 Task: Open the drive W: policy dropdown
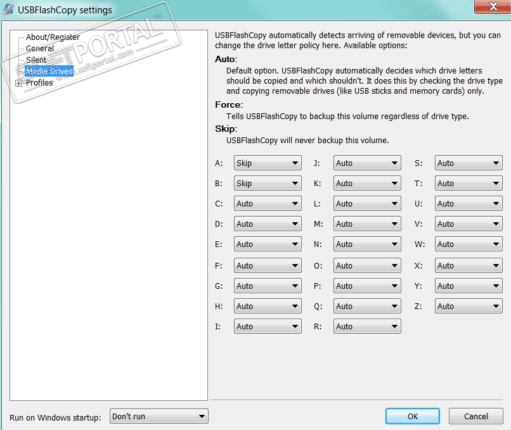(x=469, y=244)
